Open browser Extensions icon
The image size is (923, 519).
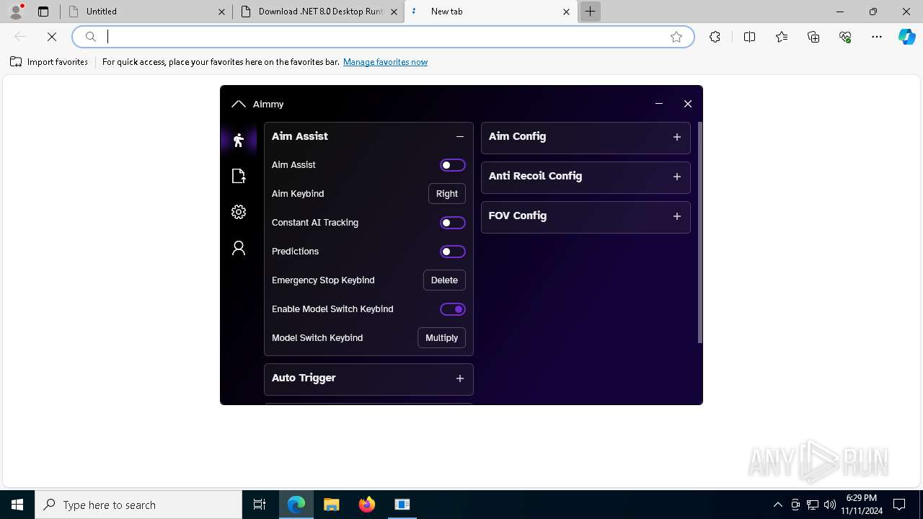click(x=715, y=37)
